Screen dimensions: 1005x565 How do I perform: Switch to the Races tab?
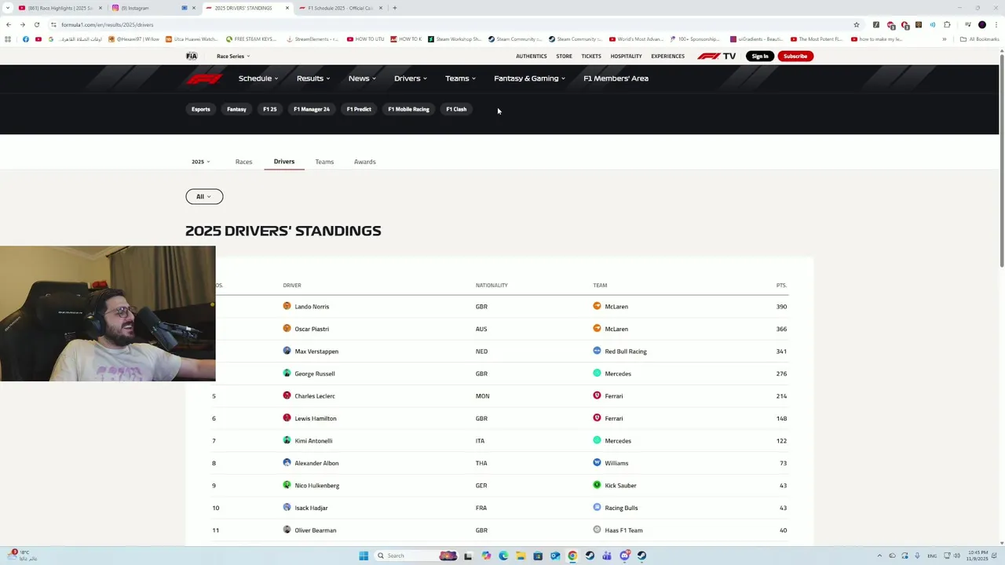coord(243,162)
